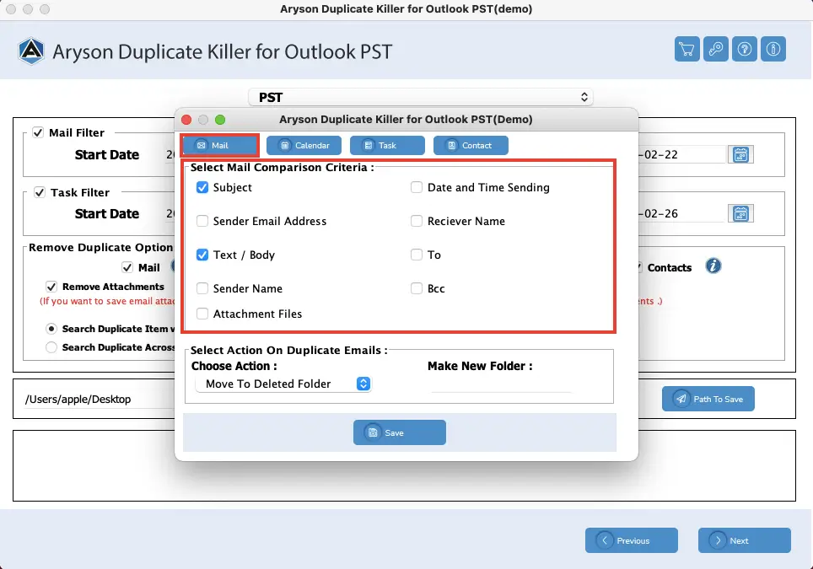Enable Sender Email Address checkbox
The height and width of the screenshot is (569, 813).
pos(202,221)
